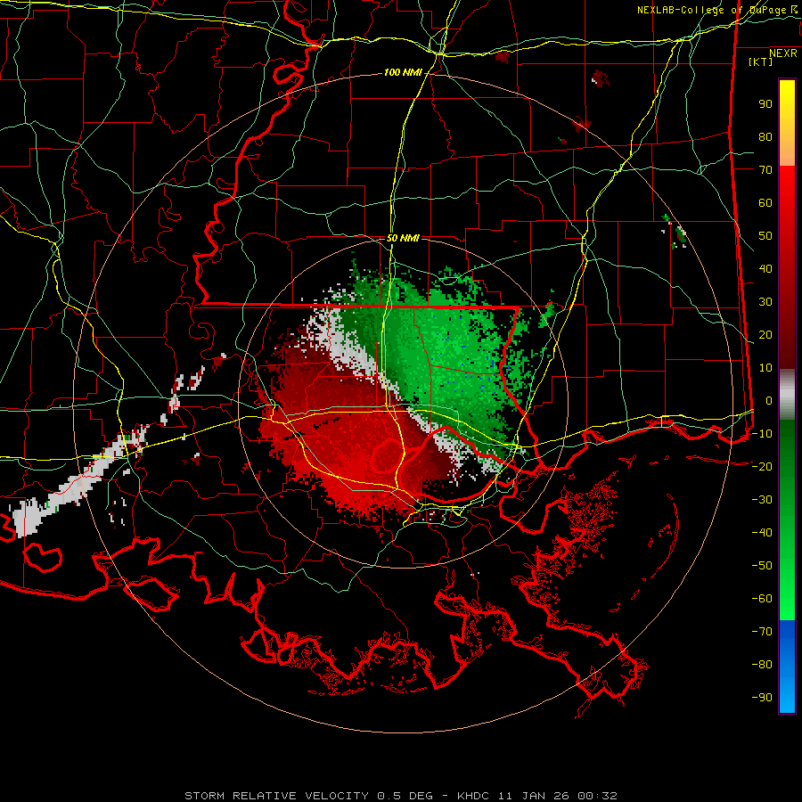Click the "100 NMI" range ring label
Viewport: 802px width, 802px height.
click(403, 73)
